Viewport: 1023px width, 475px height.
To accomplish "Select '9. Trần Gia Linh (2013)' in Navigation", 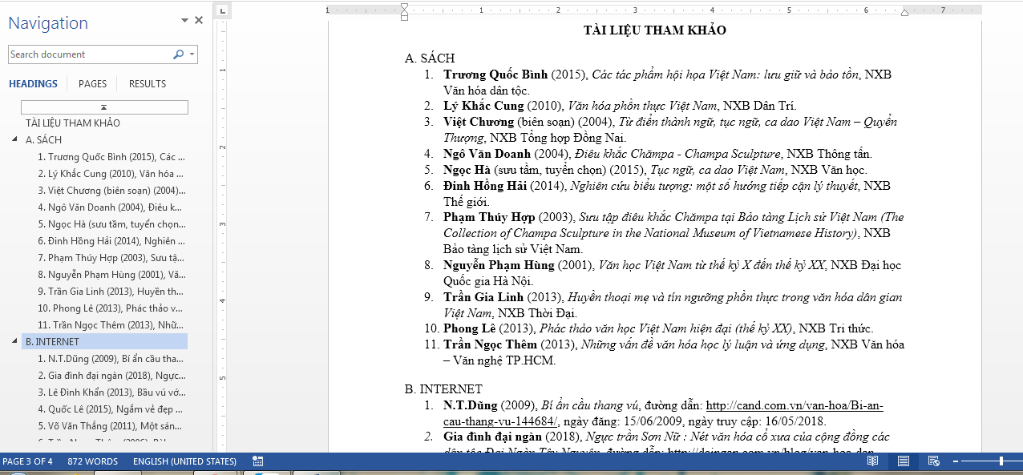I will [111, 292].
